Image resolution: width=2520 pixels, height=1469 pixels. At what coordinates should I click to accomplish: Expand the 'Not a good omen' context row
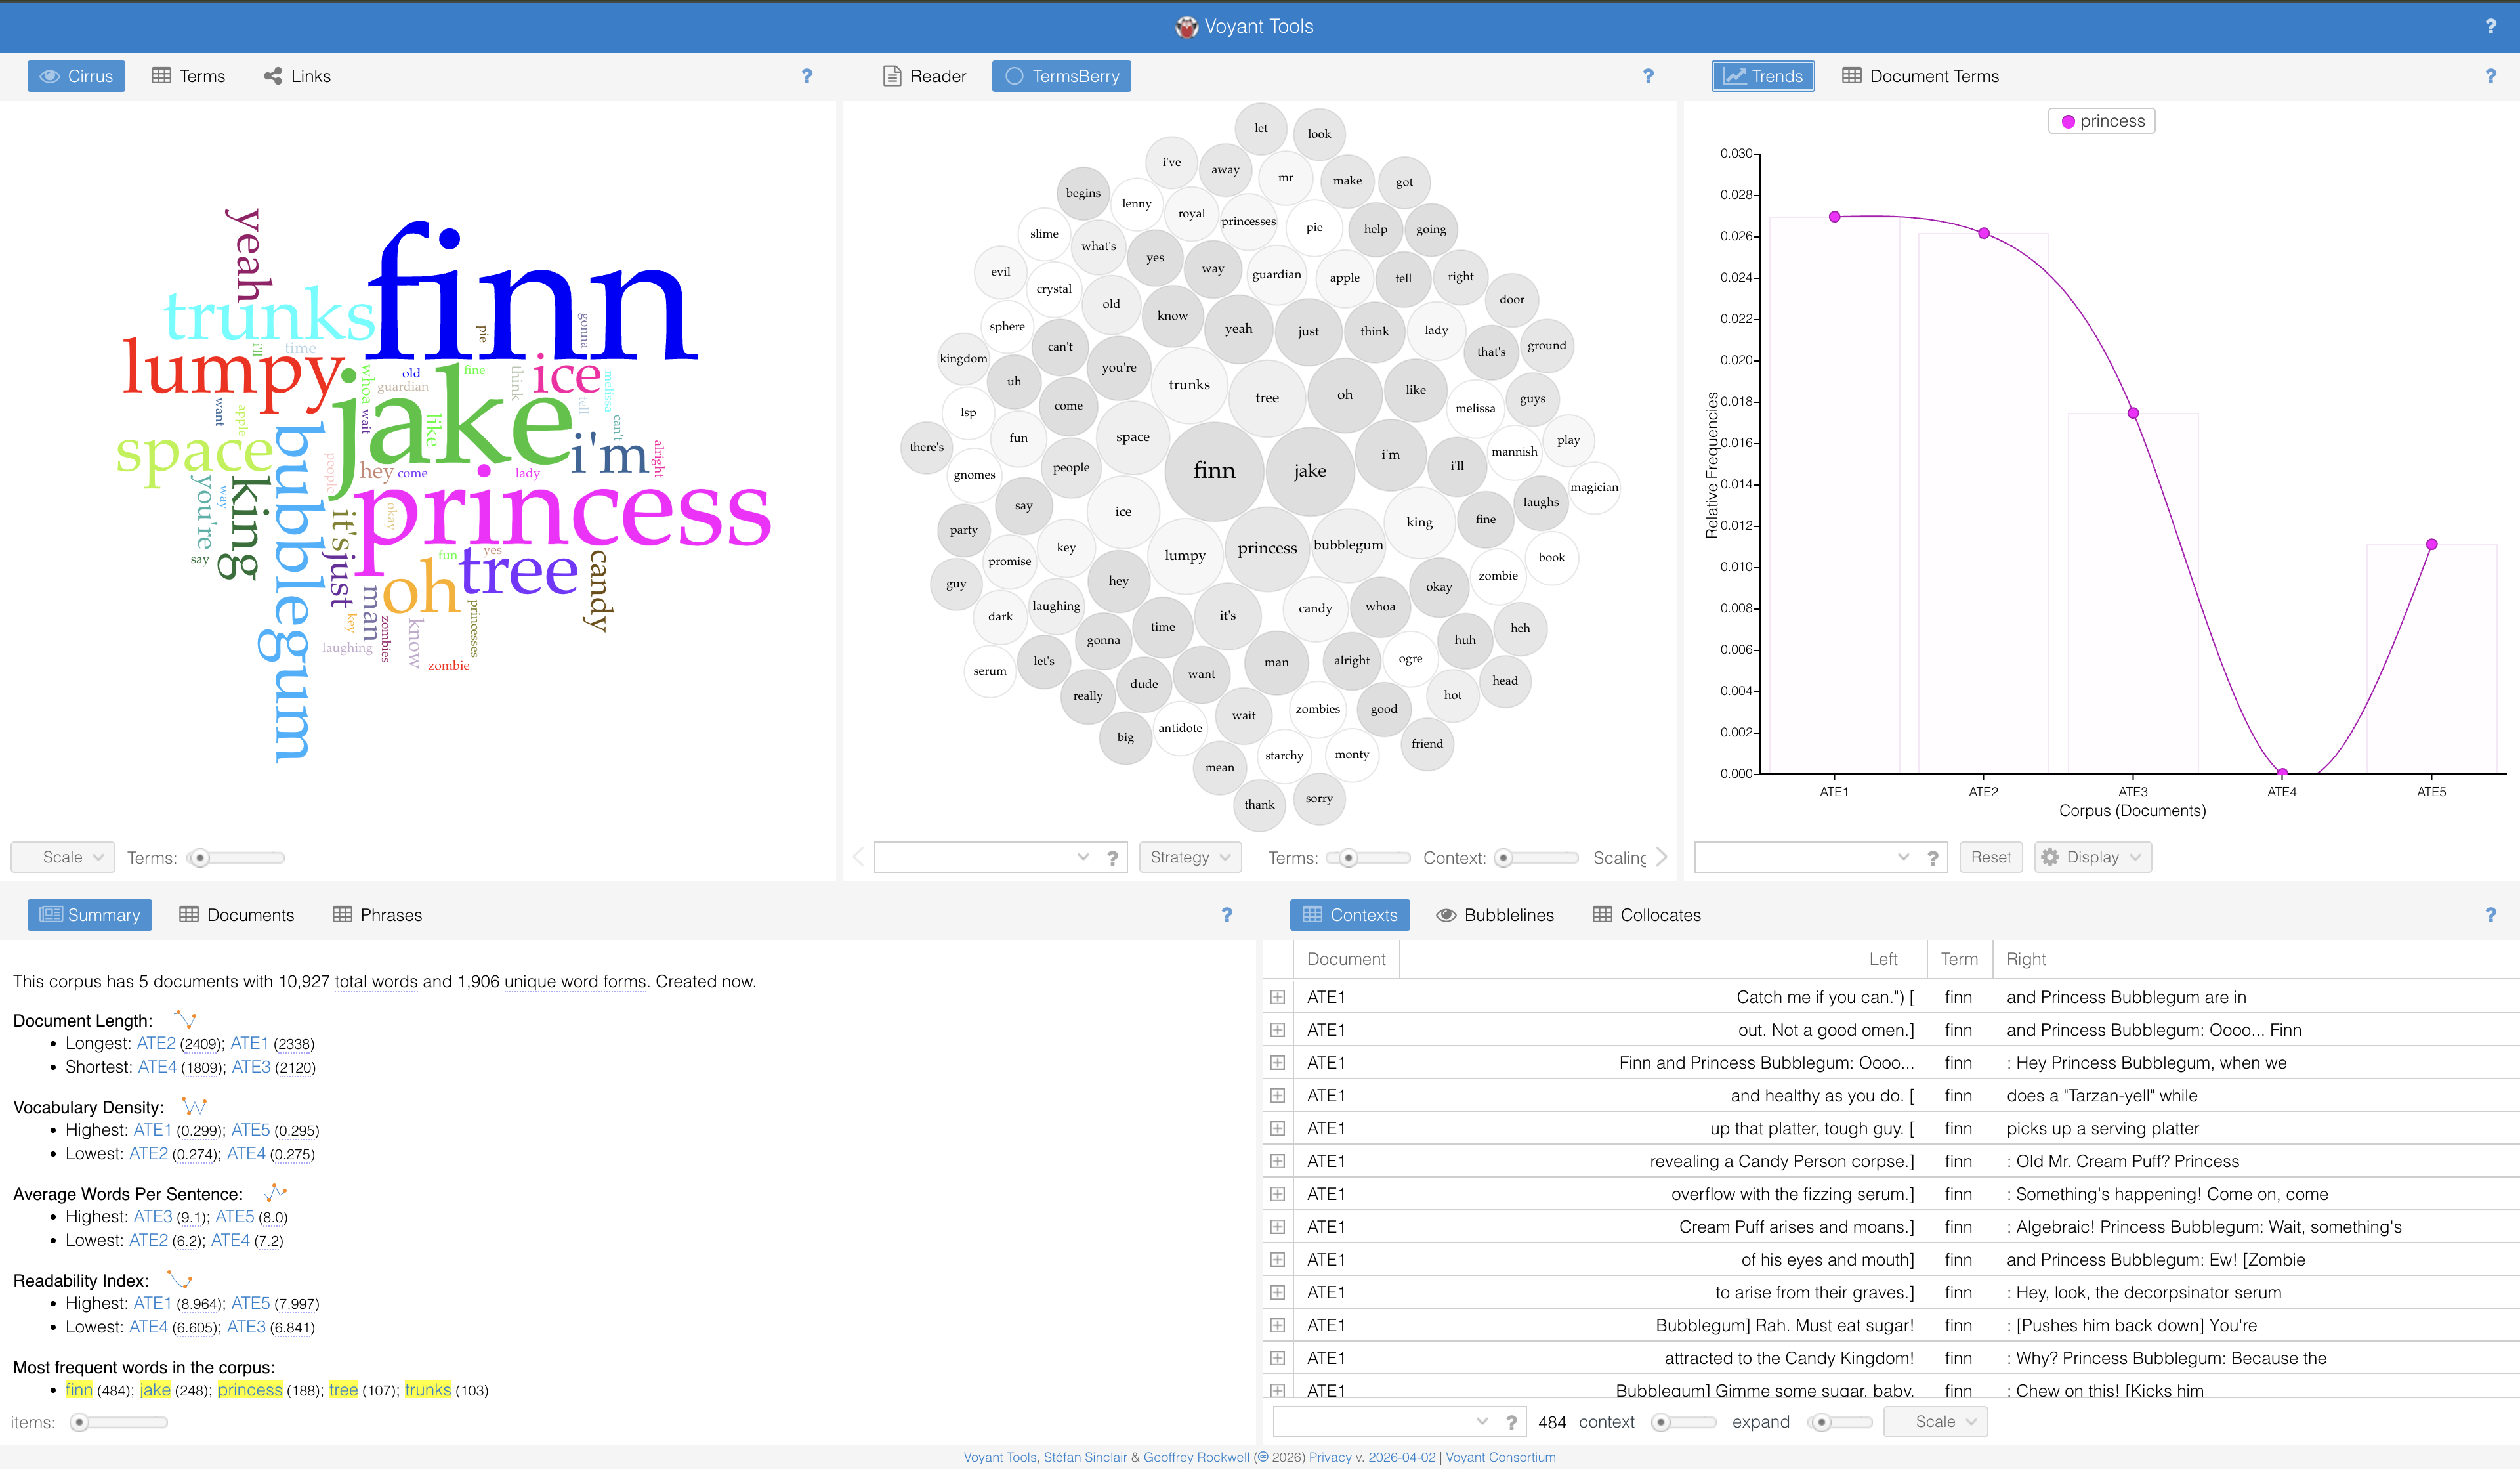pyautogui.click(x=1277, y=1030)
